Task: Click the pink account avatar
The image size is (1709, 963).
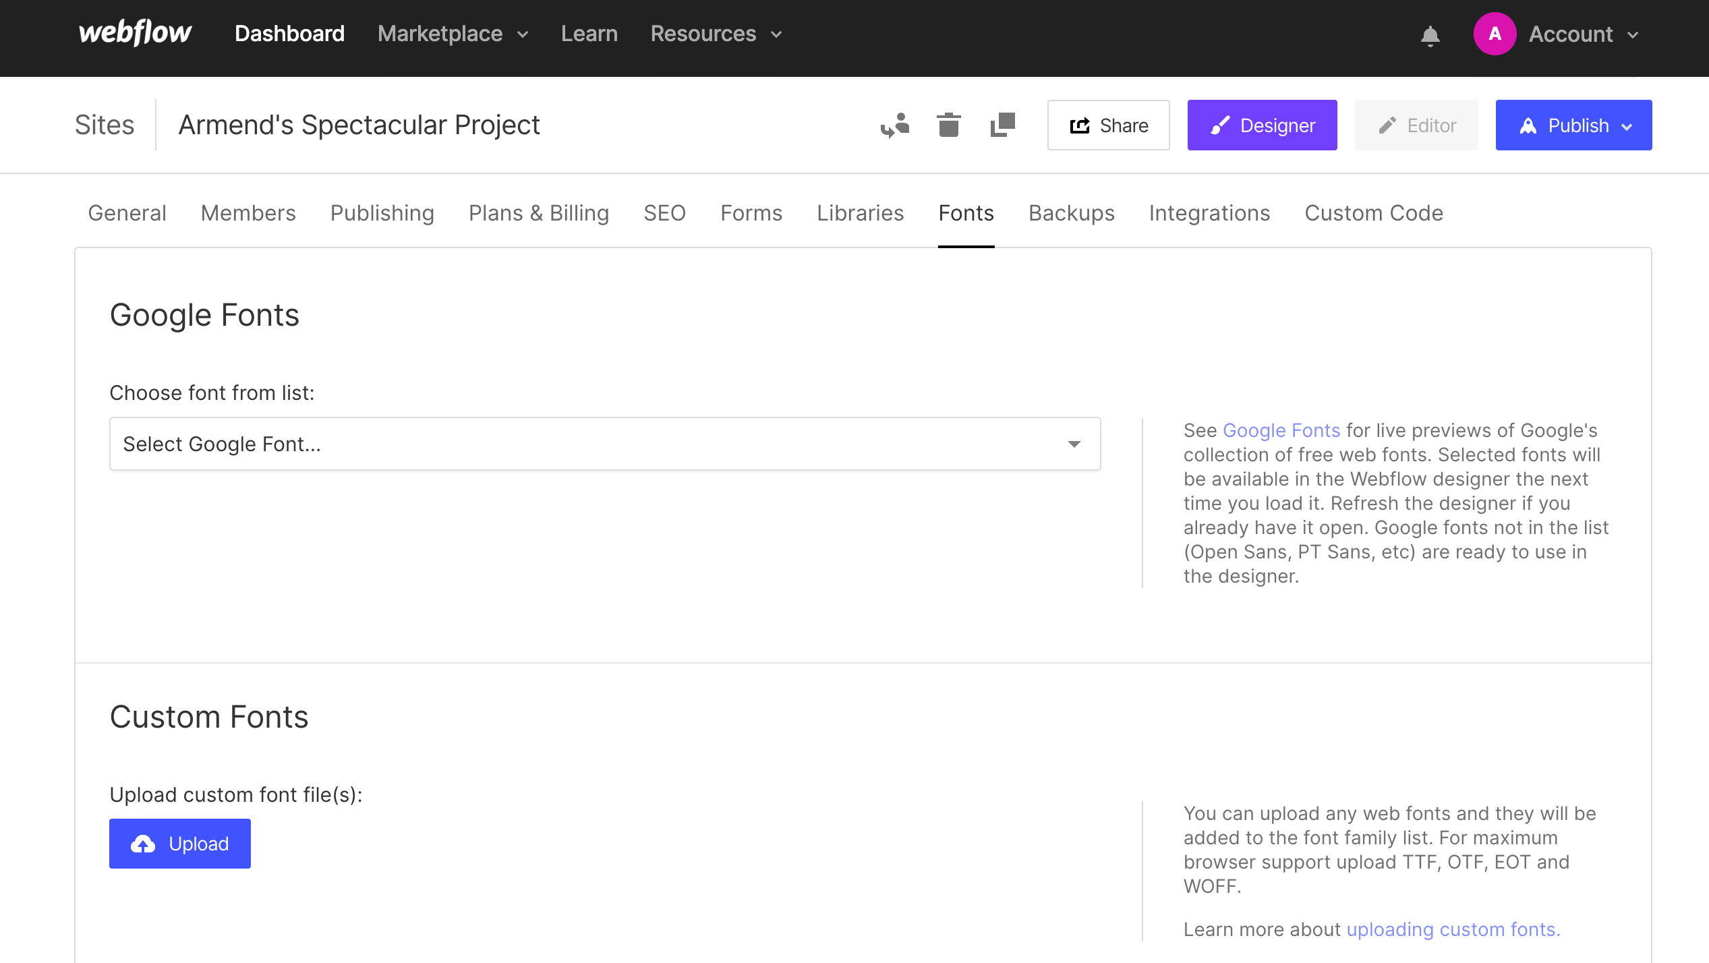Action: (1495, 33)
